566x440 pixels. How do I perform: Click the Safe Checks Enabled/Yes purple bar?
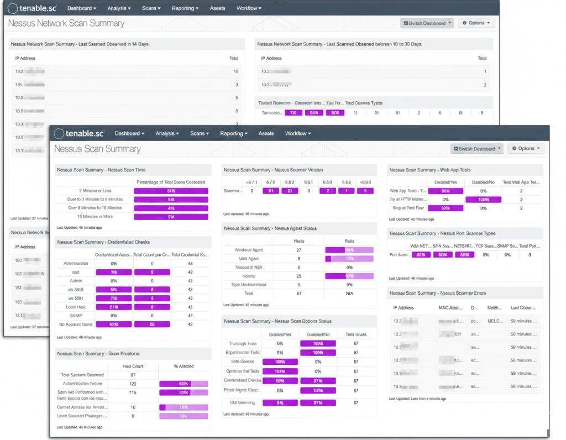pyautogui.click(x=280, y=362)
